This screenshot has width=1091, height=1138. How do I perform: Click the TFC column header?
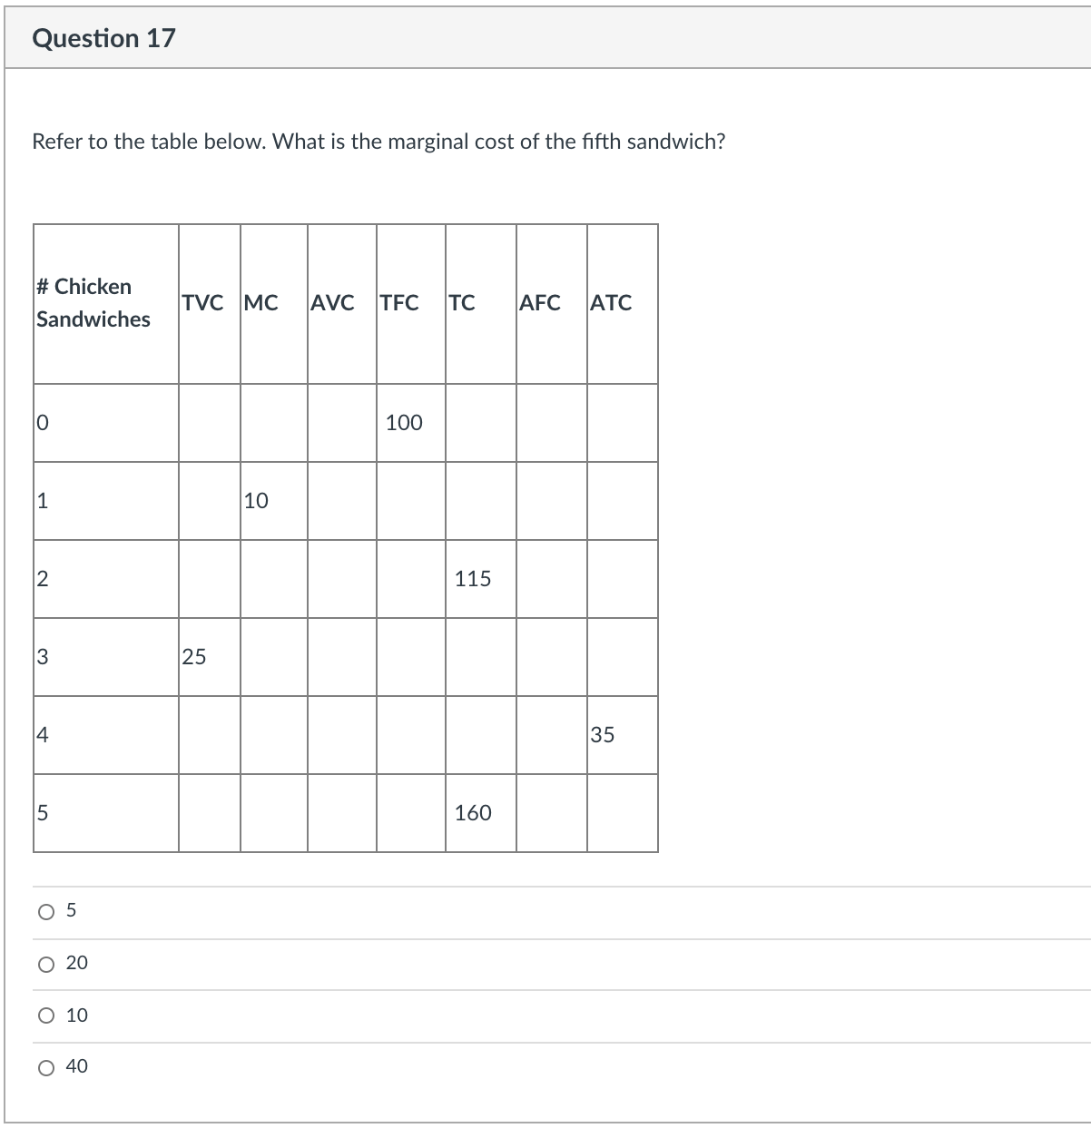pyautogui.click(x=399, y=303)
